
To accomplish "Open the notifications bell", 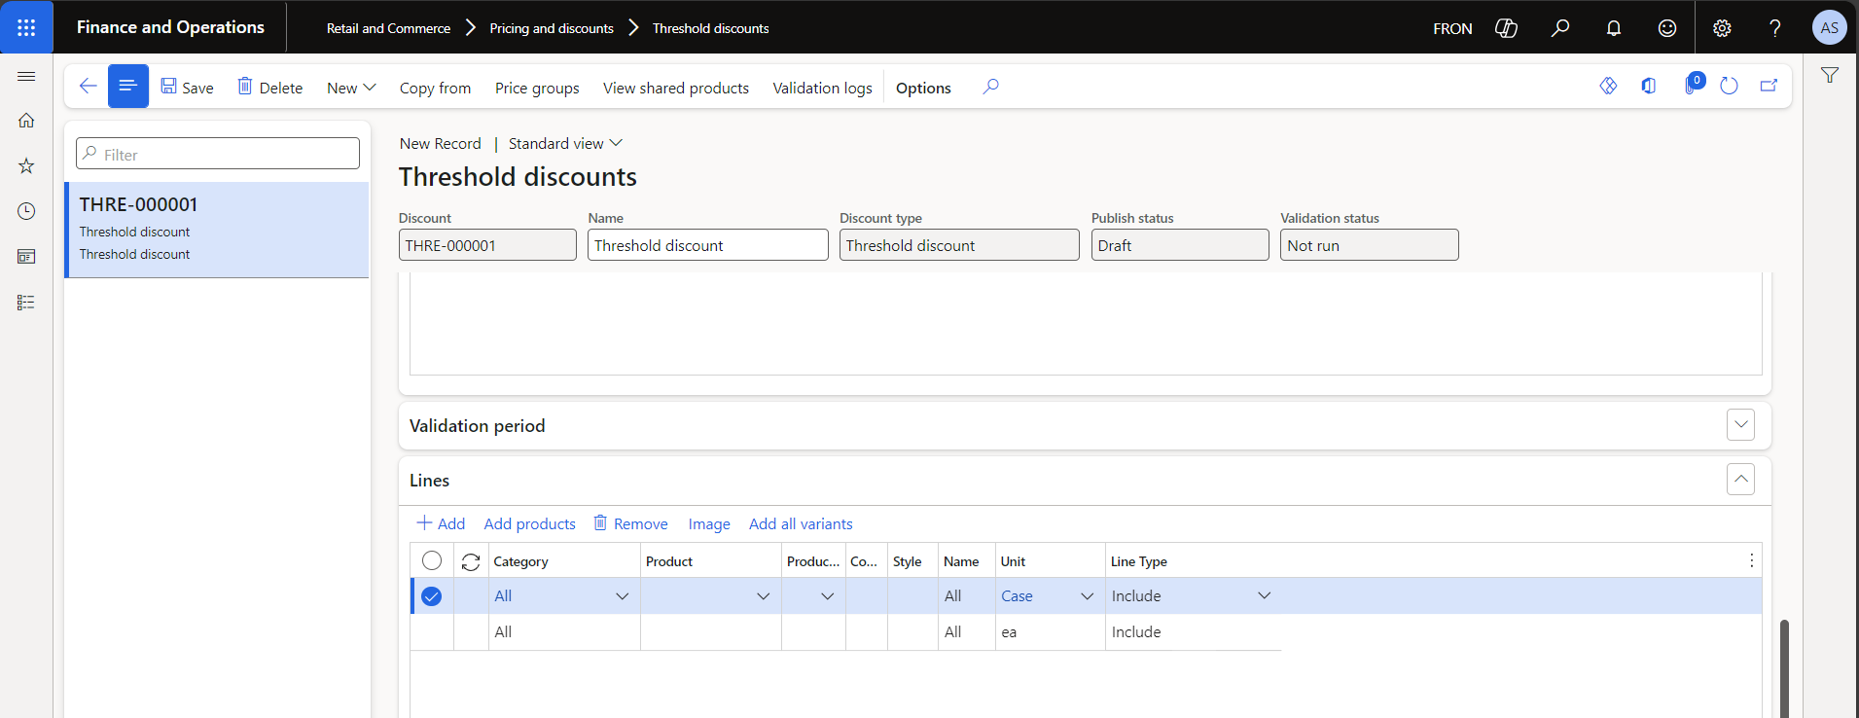I will pyautogui.click(x=1613, y=28).
